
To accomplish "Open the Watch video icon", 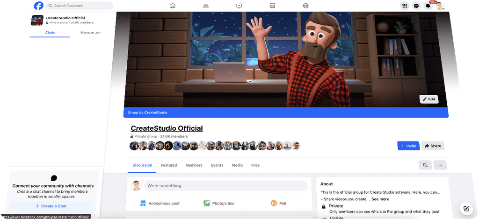I will 239,6.
